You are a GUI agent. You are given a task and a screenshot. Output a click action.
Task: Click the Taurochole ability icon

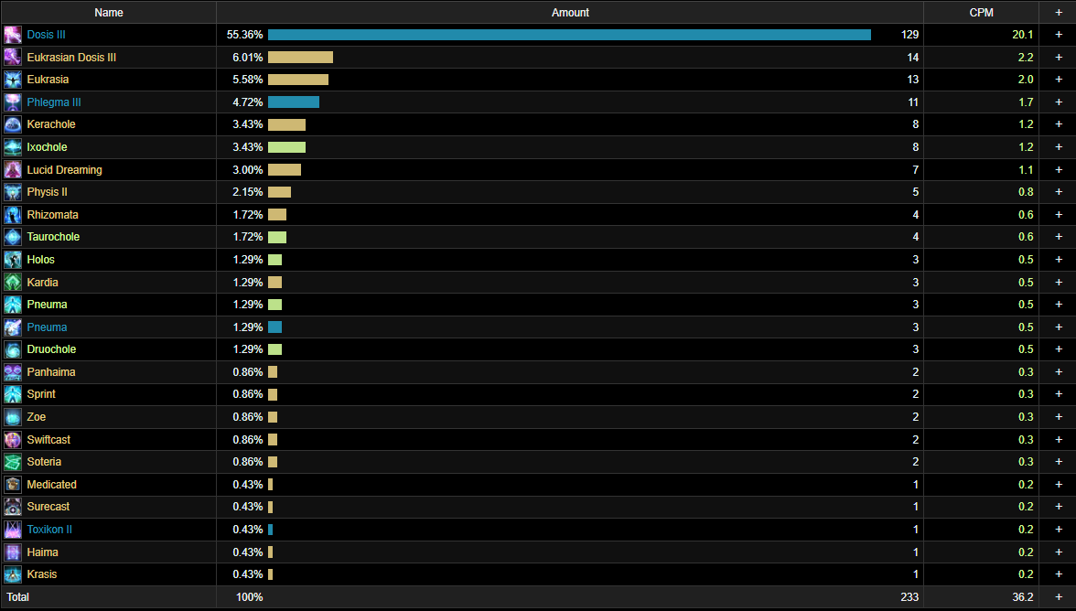point(13,237)
